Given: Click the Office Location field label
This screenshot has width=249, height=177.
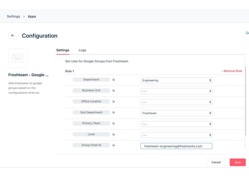Looking at the screenshot, I should (x=91, y=101).
